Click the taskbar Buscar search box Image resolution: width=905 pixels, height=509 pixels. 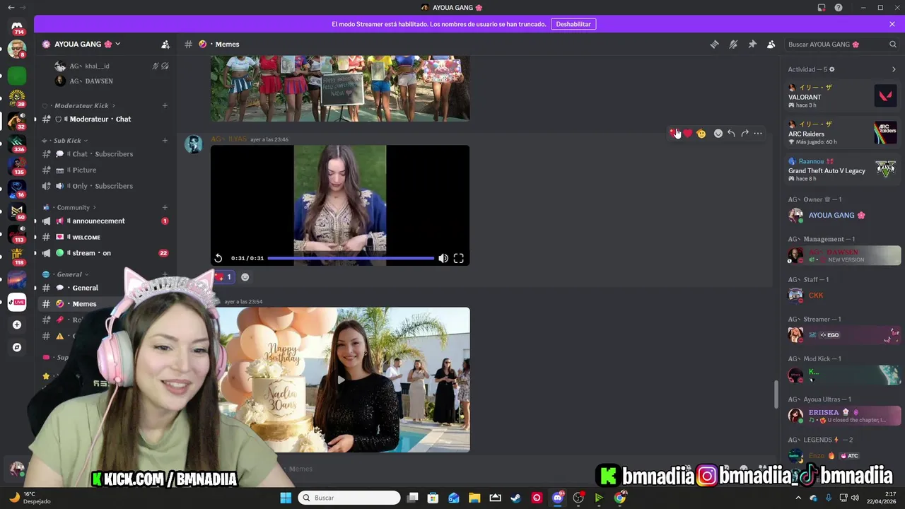[349, 498]
